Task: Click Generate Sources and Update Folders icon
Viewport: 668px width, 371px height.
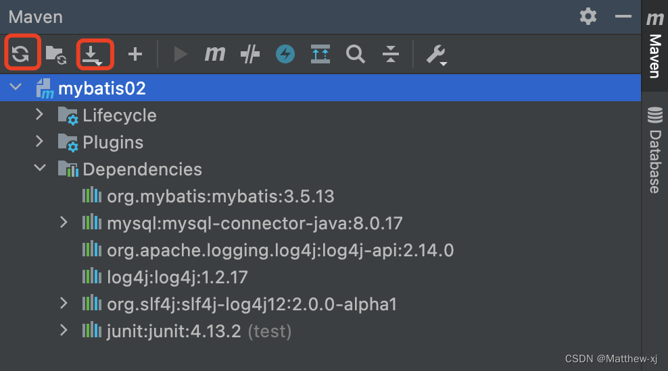Action: 56,55
